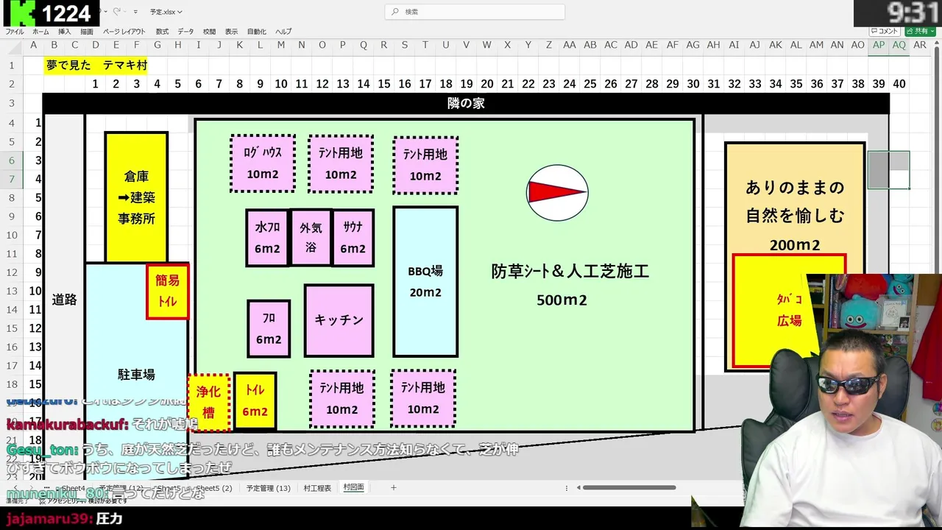This screenshot has width=942, height=530.
Task: Click the 道路 label
Action: pyautogui.click(x=64, y=300)
